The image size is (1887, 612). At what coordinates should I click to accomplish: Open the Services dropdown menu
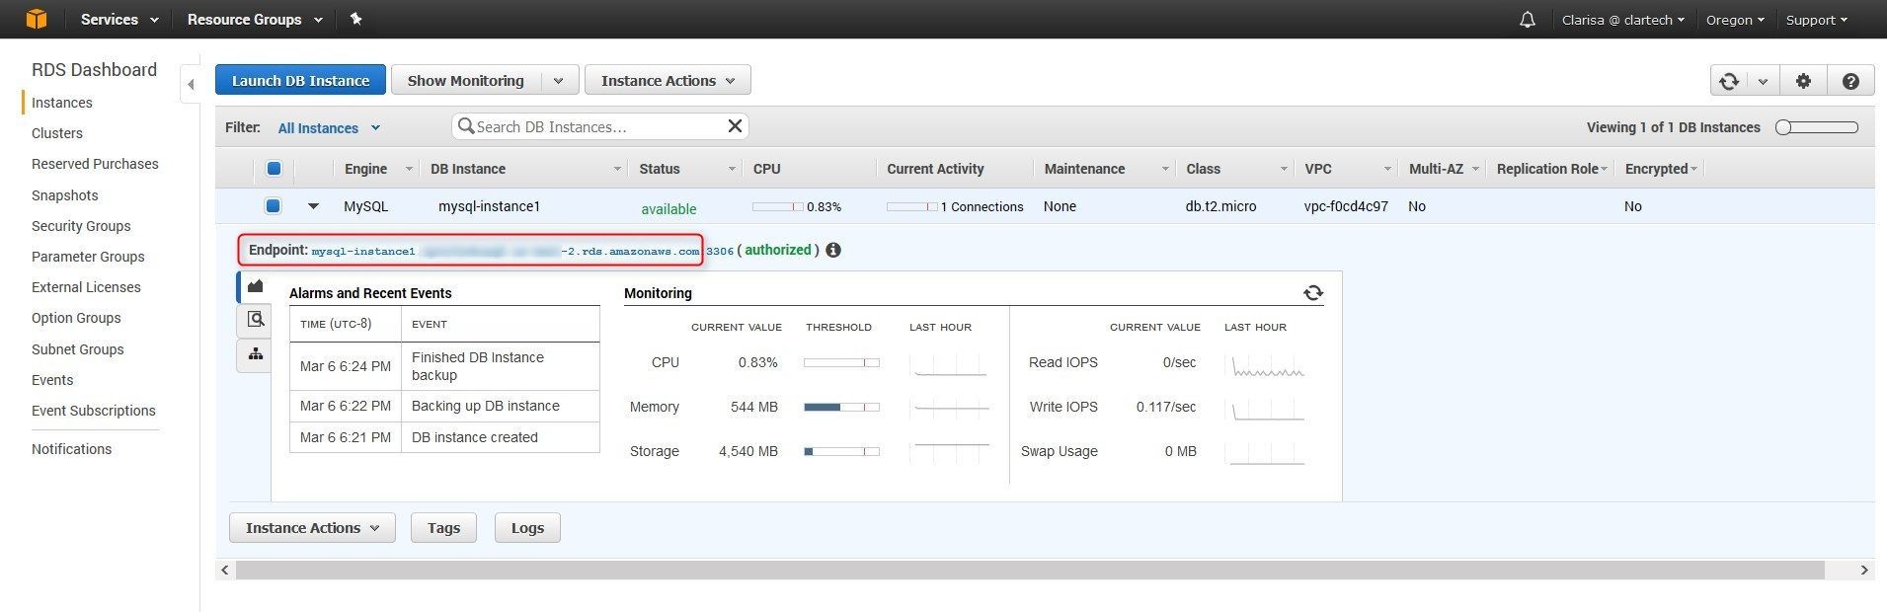click(119, 20)
